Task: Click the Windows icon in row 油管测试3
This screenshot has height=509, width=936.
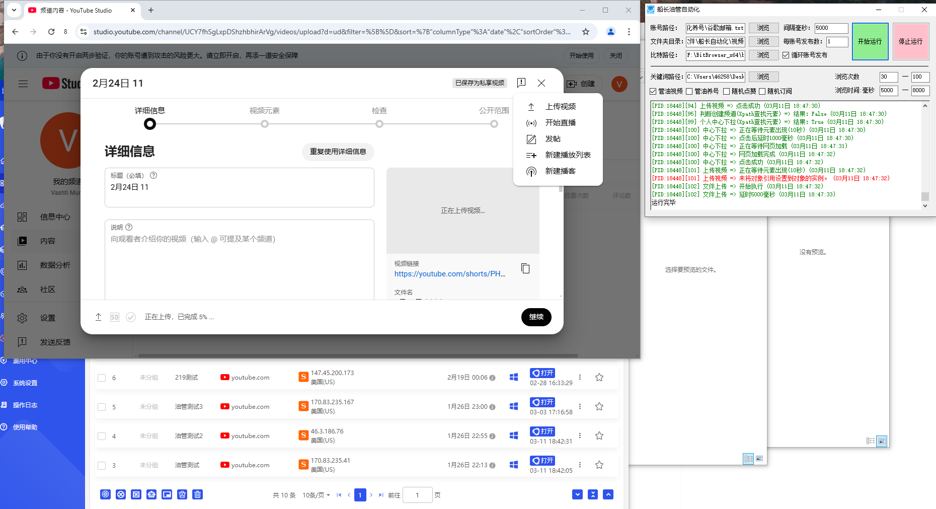Action: (514, 406)
